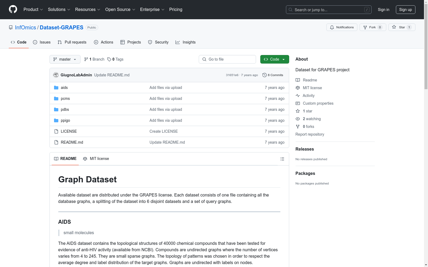
Task: View the 8 Commits history
Action: pos(273,75)
